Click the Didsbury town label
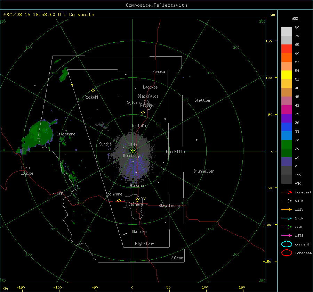The width and height of the screenshot is (313, 292). pos(131,156)
